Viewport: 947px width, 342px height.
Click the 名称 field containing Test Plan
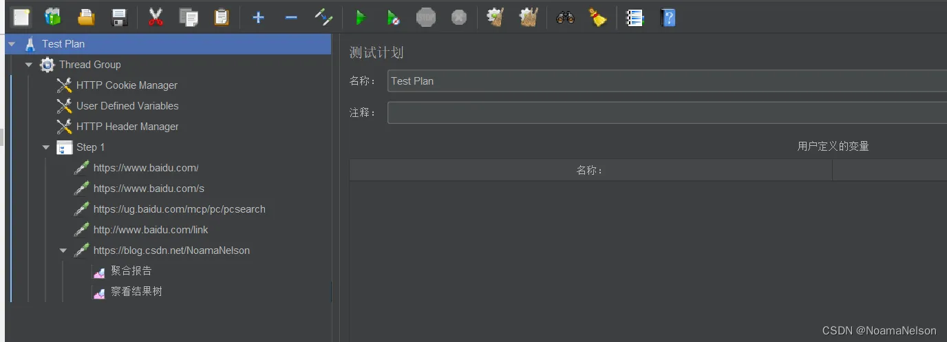click(x=667, y=81)
